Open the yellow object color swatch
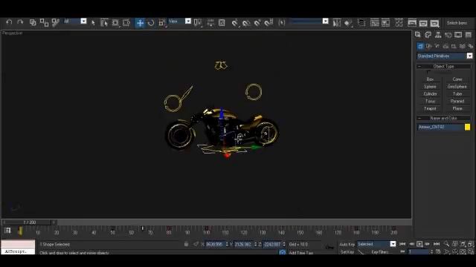 [468, 127]
